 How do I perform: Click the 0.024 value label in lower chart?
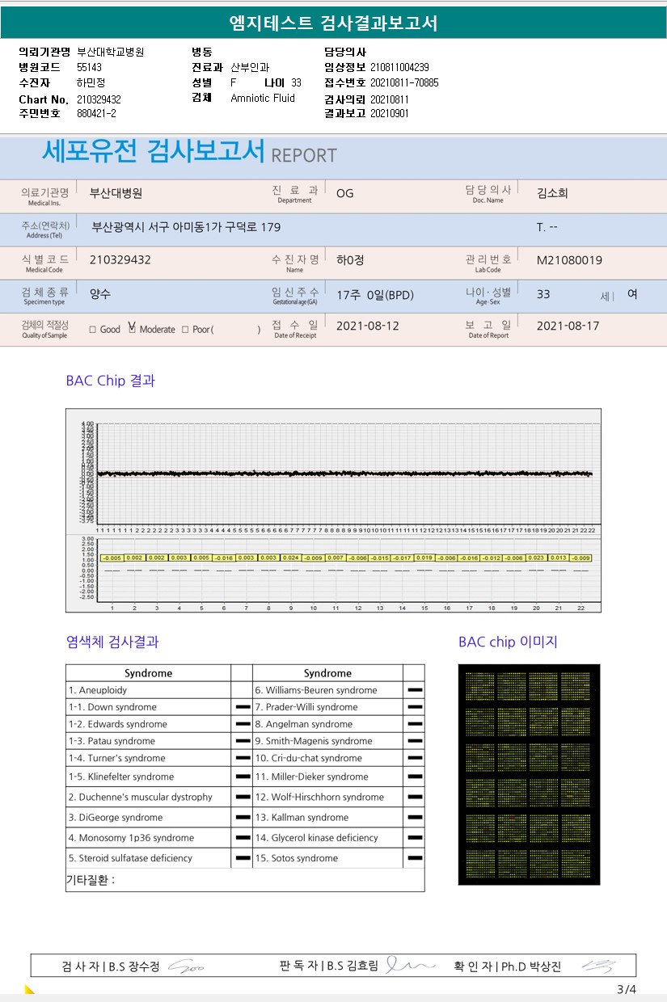coord(291,558)
